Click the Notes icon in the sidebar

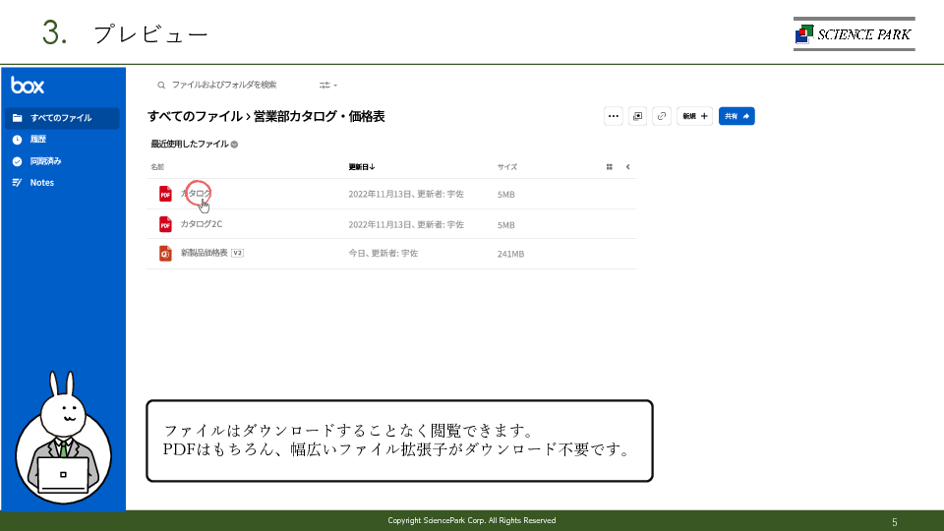pos(17,183)
